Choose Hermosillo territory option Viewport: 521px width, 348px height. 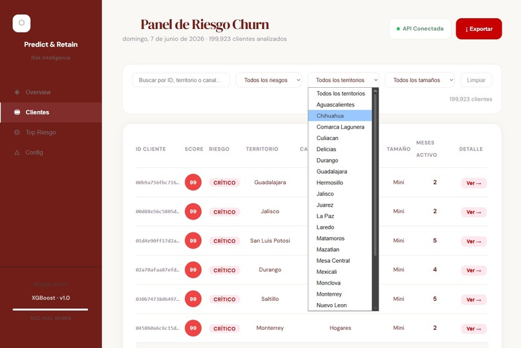click(x=340, y=183)
